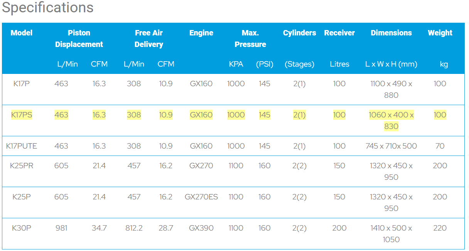
Task: Click the K25P model name
Action: (22, 197)
